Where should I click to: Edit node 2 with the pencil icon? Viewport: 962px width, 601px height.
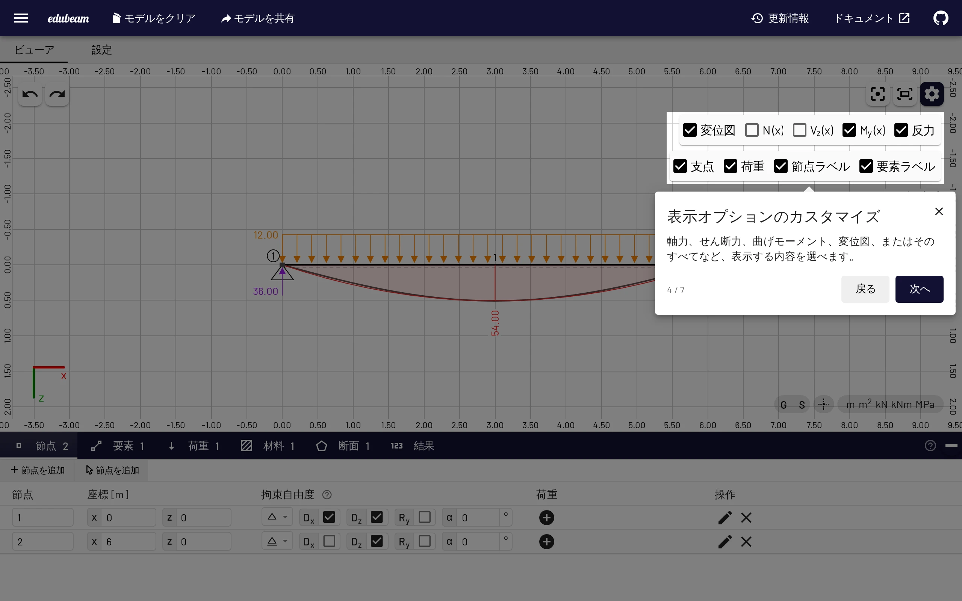click(725, 542)
